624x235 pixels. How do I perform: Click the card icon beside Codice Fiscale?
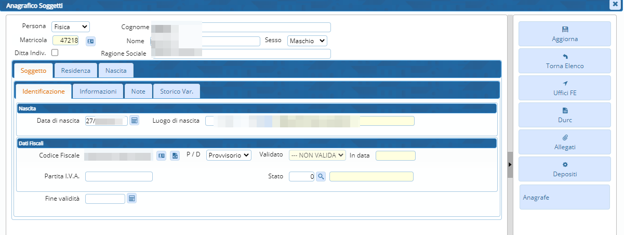point(162,155)
